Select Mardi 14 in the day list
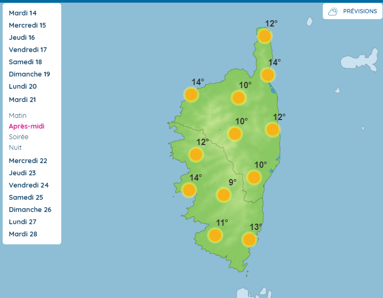383x298 pixels. pyautogui.click(x=23, y=13)
